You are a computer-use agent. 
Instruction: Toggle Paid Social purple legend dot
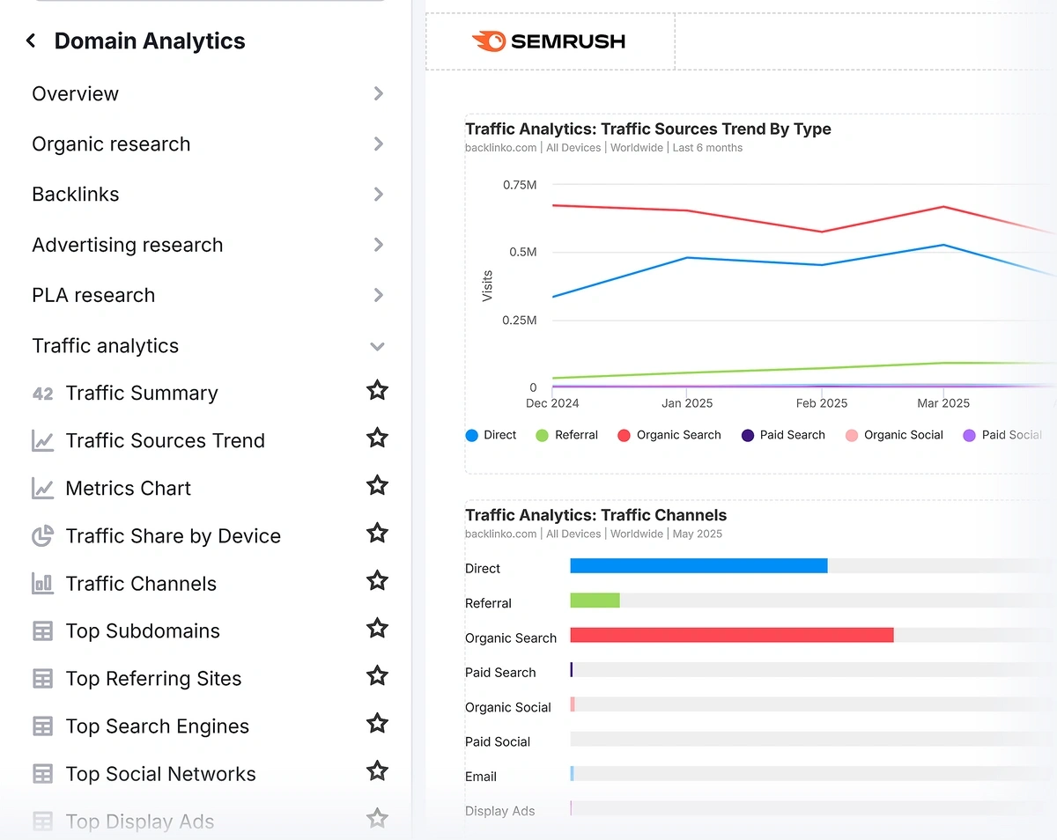click(969, 435)
